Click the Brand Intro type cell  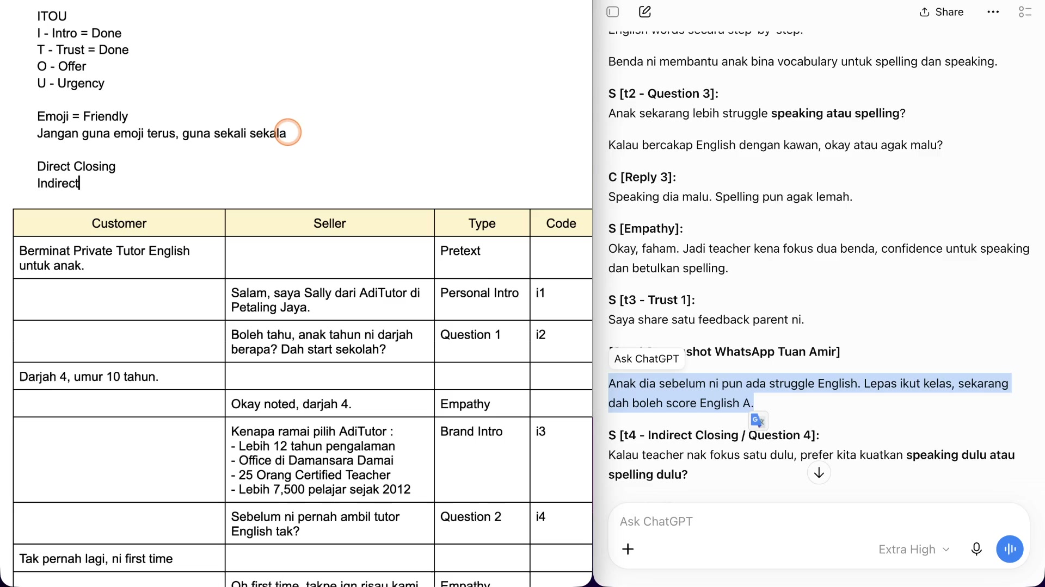[482, 460]
